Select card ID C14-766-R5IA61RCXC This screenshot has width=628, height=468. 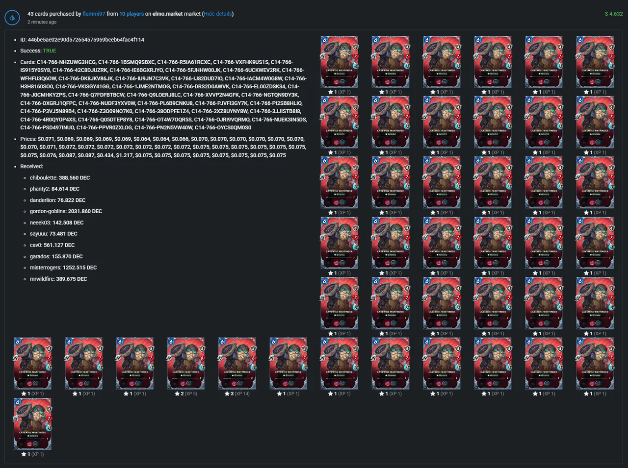tap(184, 62)
